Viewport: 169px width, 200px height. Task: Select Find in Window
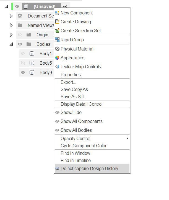point(92,153)
